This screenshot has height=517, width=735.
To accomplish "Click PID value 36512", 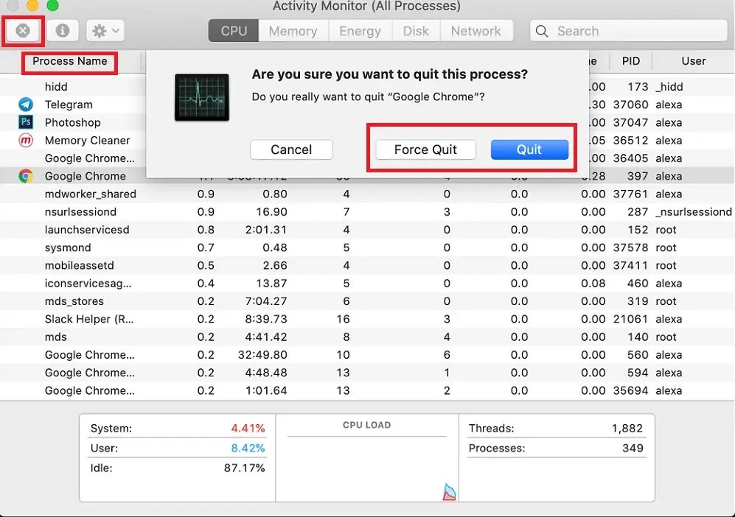I will tap(630, 140).
